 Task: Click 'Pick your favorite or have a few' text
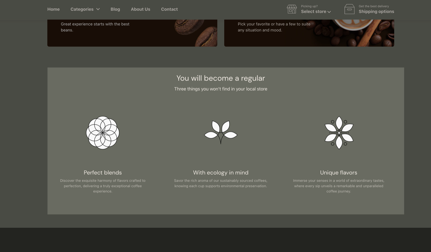click(x=274, y=27)
